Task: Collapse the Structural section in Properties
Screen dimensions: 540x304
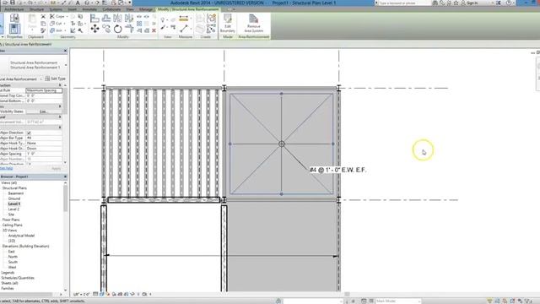Action: (x=60, y=117)
